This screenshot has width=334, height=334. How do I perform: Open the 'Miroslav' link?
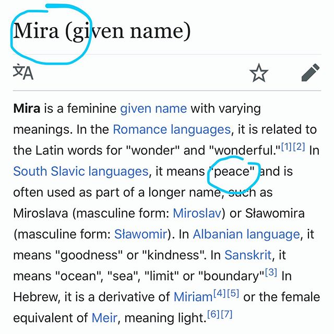point(197,213)
